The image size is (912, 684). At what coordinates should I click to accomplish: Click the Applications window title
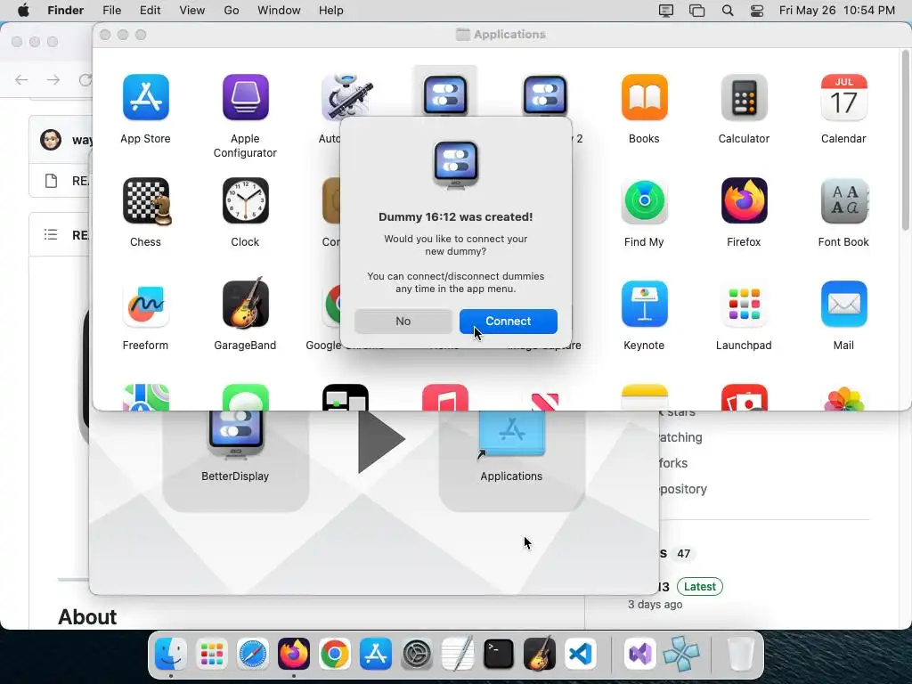pyautogui.click(x=509, y=35)
